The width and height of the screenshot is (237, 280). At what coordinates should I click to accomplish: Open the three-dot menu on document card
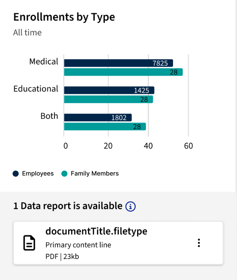pyautogui.click(x=199, y=243)
